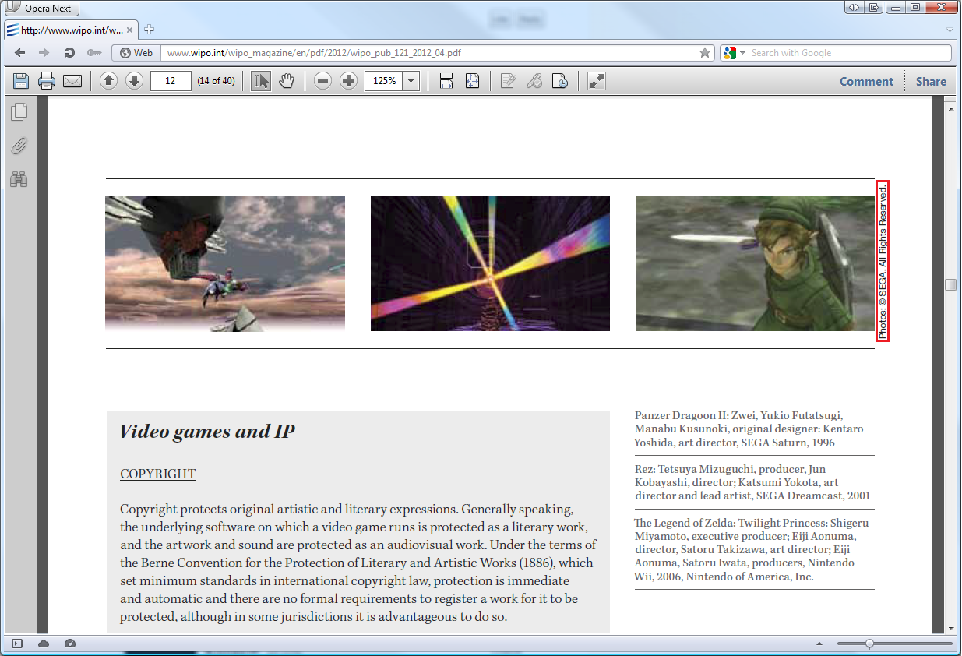Click the envelope email icon

[72, 81]
